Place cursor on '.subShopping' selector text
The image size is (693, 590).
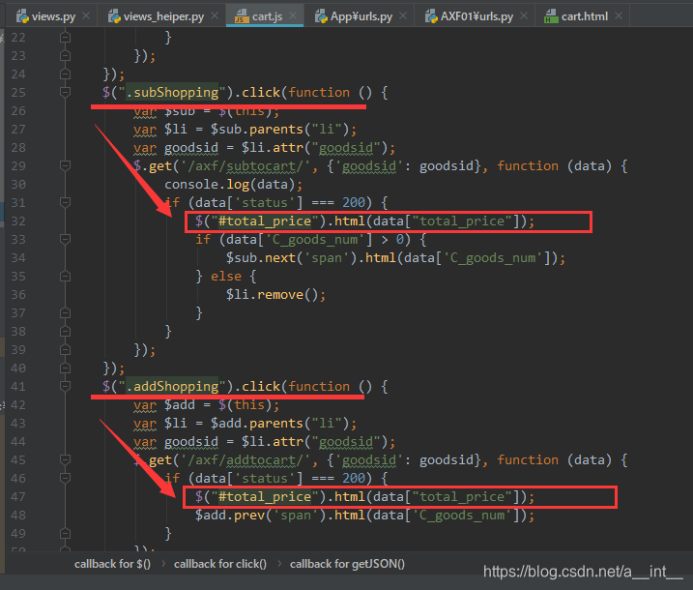coord(172,92)
